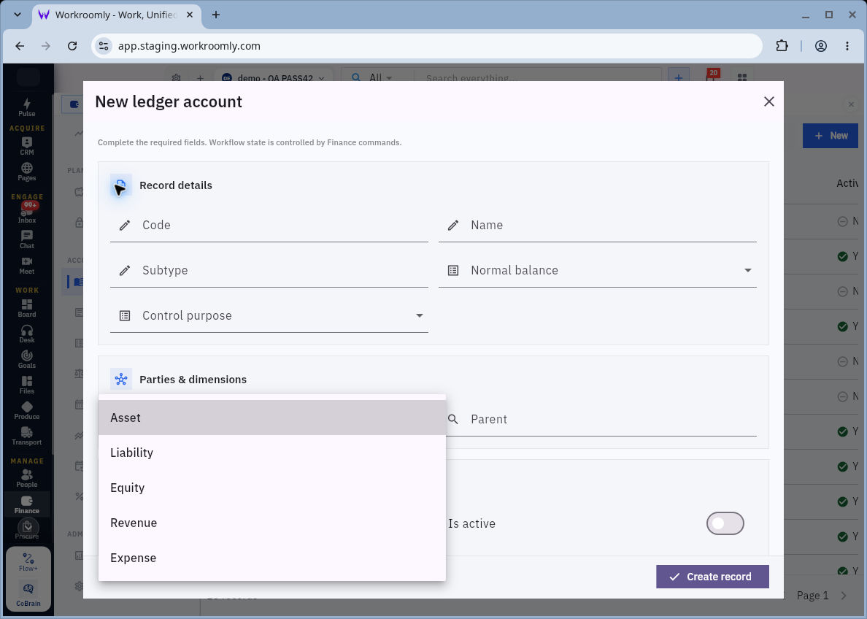Expand the Normal balance dropdown

597,271
